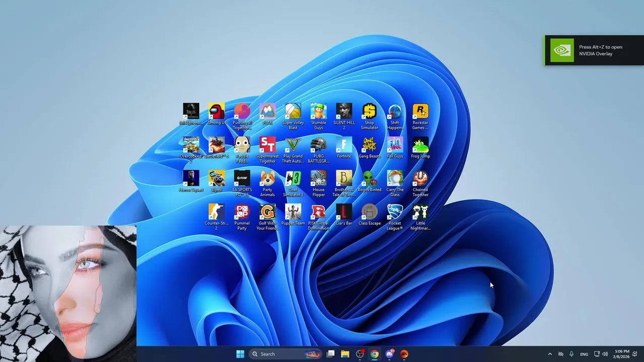Show hidden system tray icons
Viewport: 644px width, 362px height.
click(549, 354)
